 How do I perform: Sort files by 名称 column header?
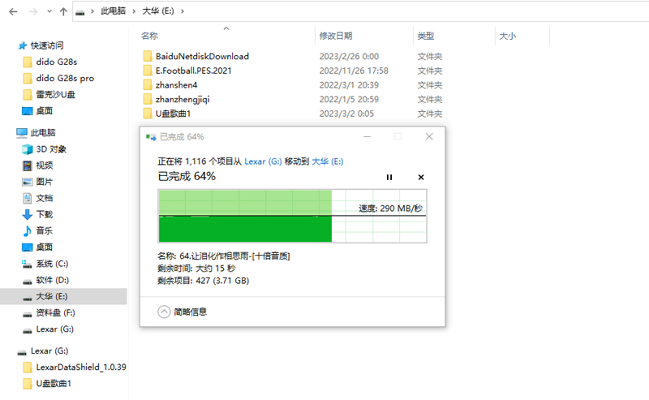coord(149,36)
